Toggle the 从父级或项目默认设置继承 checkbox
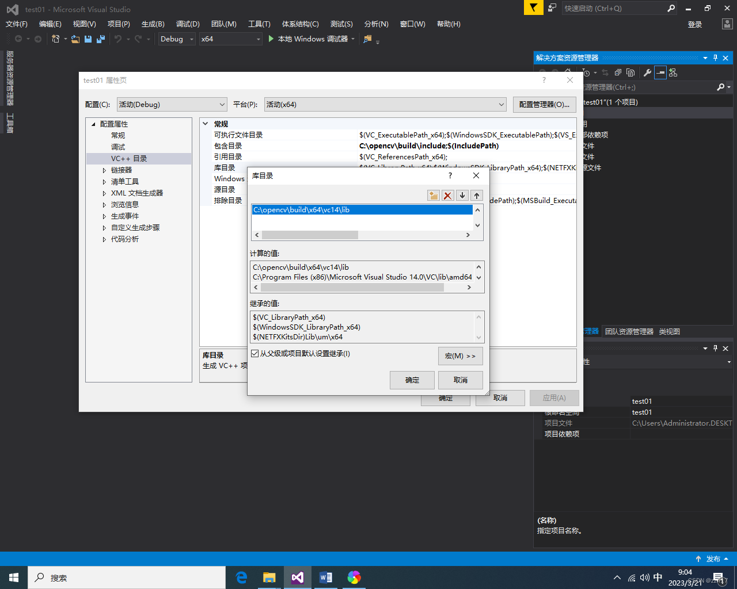This screenshot has width=737, height=589. tap(254, 353)
